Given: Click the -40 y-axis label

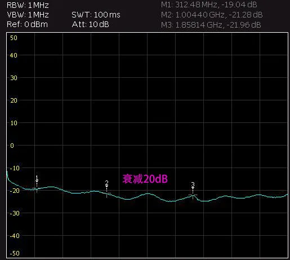Looking at the screenshot, I should pyautogui.click(x=15, y=236).
